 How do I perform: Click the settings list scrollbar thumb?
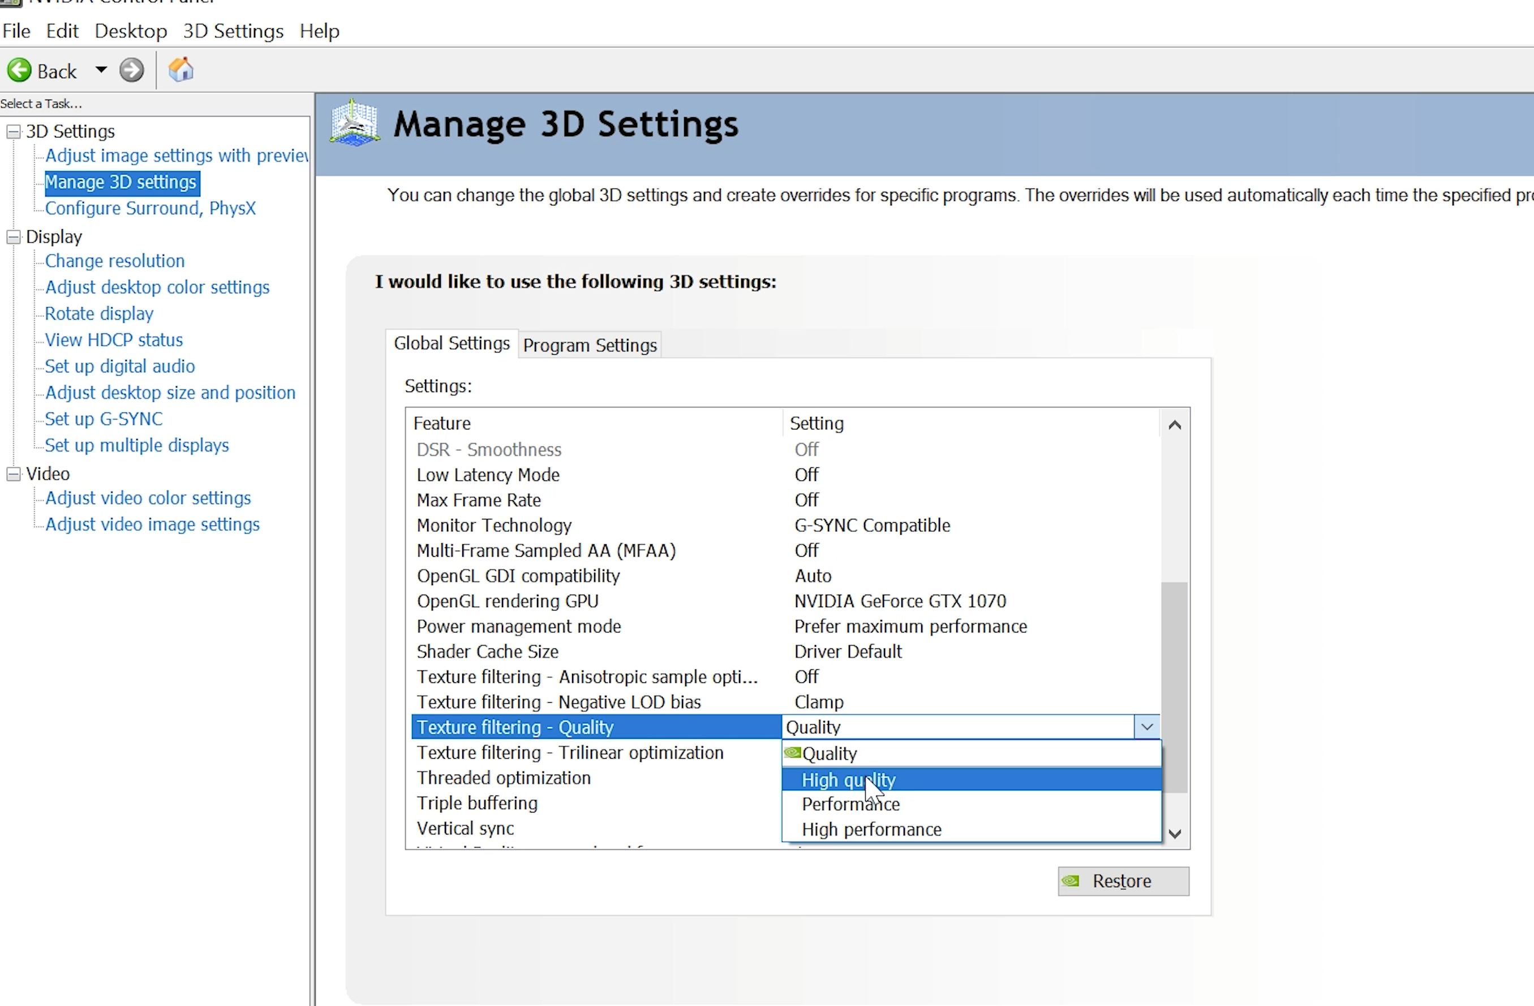(x=1174, y=687)
